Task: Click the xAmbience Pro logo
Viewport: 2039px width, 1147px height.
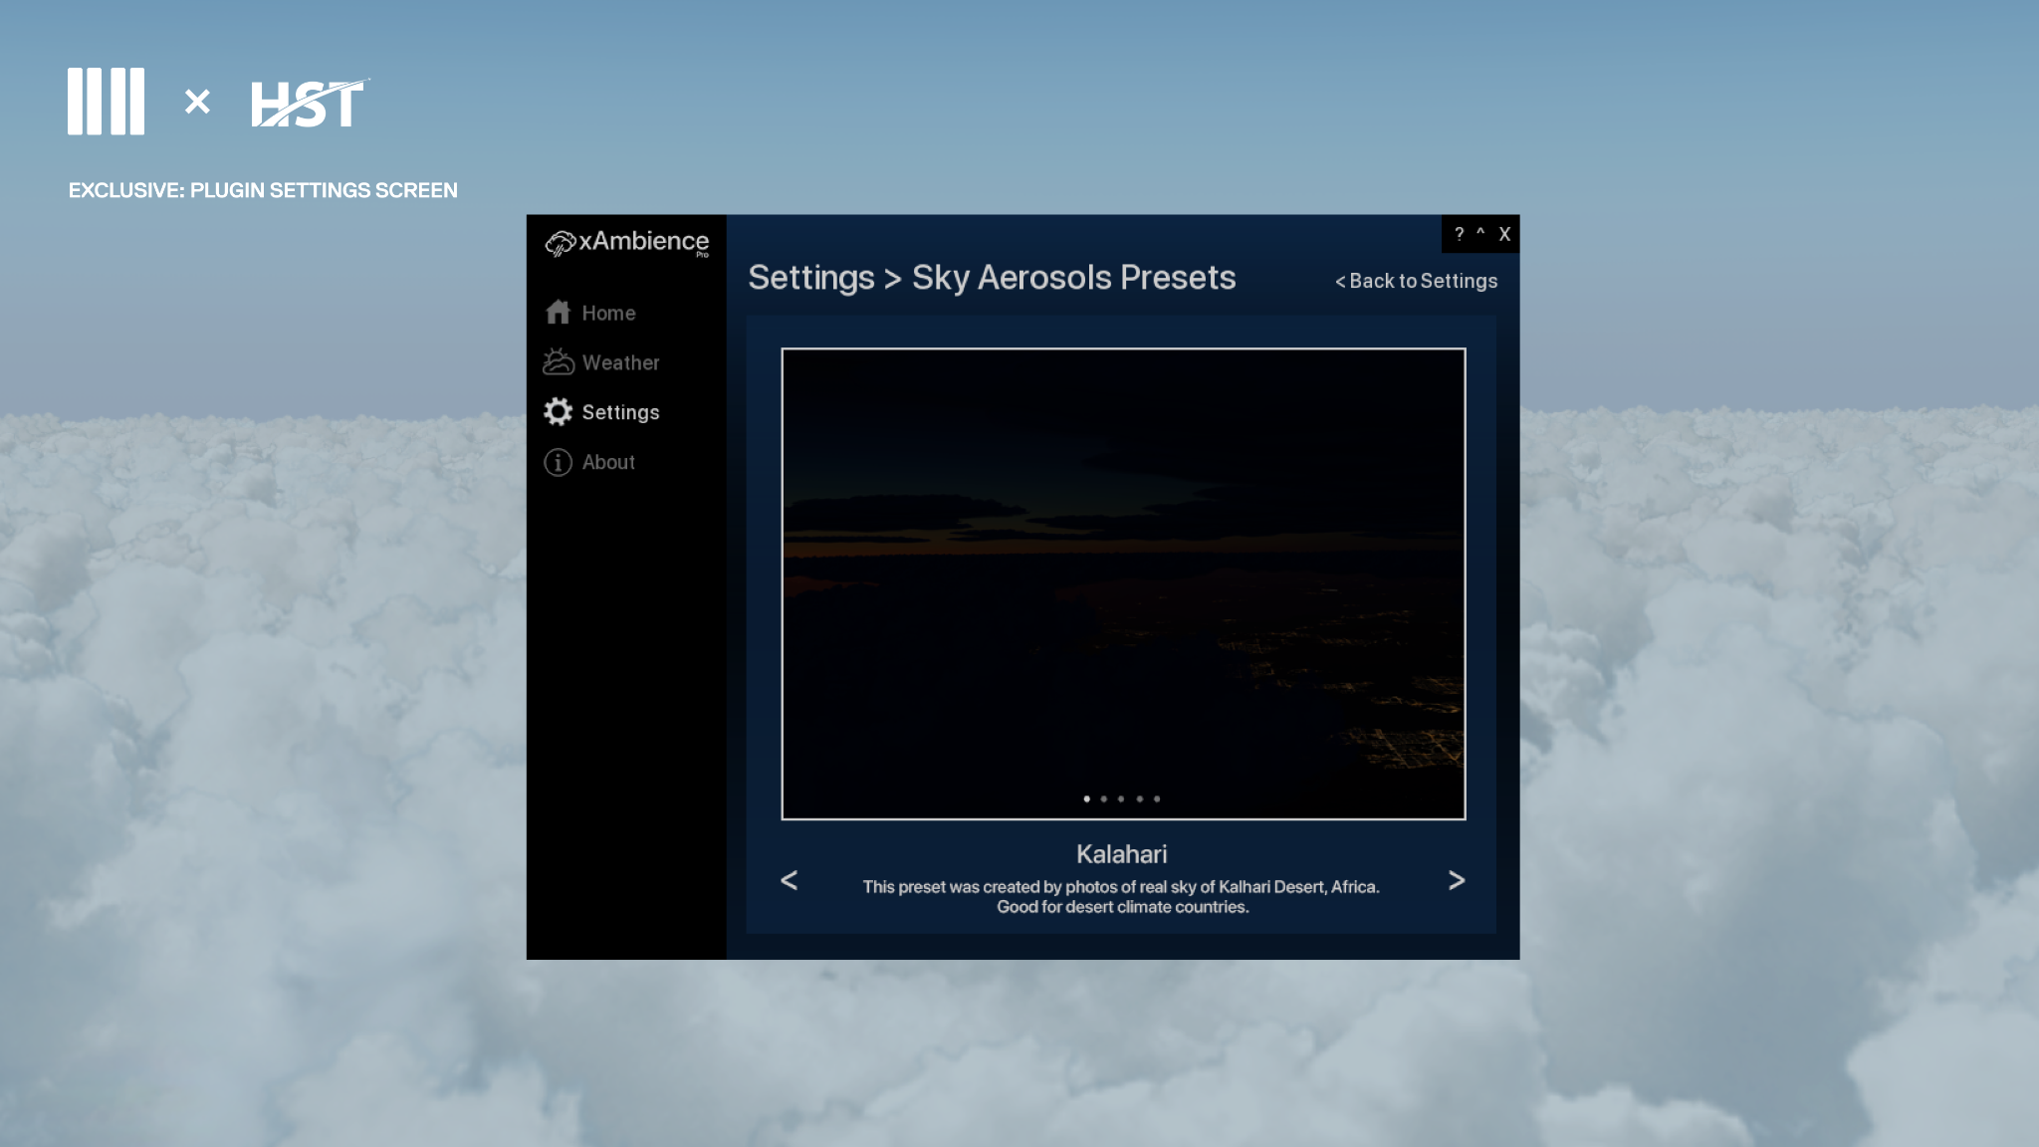Action: tap(627, 243)
